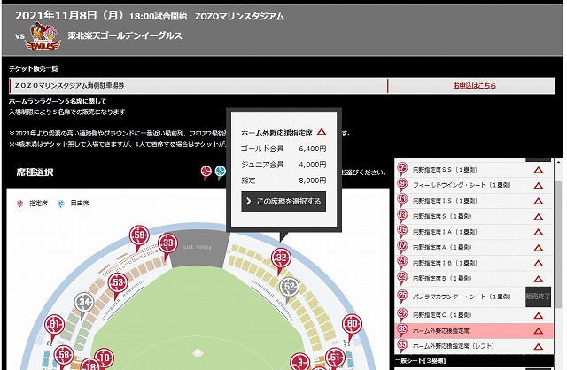Click seat list scrollbar up arrow

point(559,161)
